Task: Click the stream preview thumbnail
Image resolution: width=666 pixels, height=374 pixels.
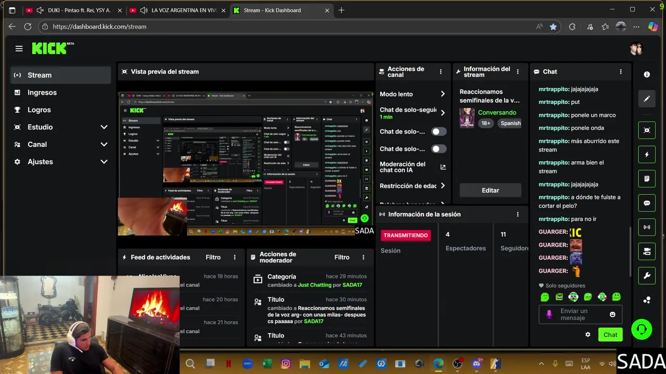Action: 246,163
